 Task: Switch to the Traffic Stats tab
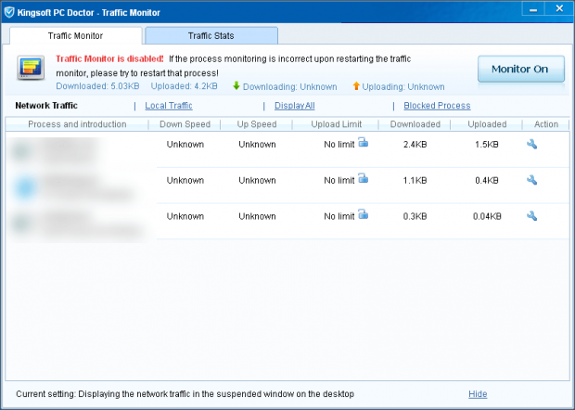tap(211, 36)
